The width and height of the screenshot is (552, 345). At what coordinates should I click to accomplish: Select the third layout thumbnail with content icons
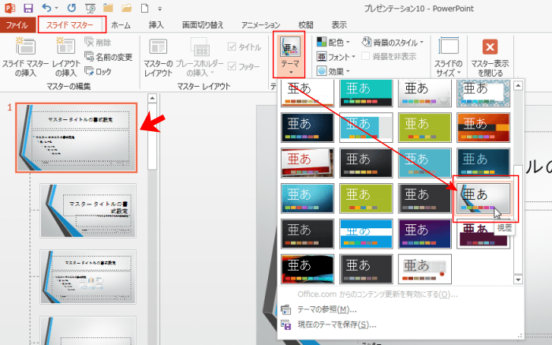[x=88, y=277]
